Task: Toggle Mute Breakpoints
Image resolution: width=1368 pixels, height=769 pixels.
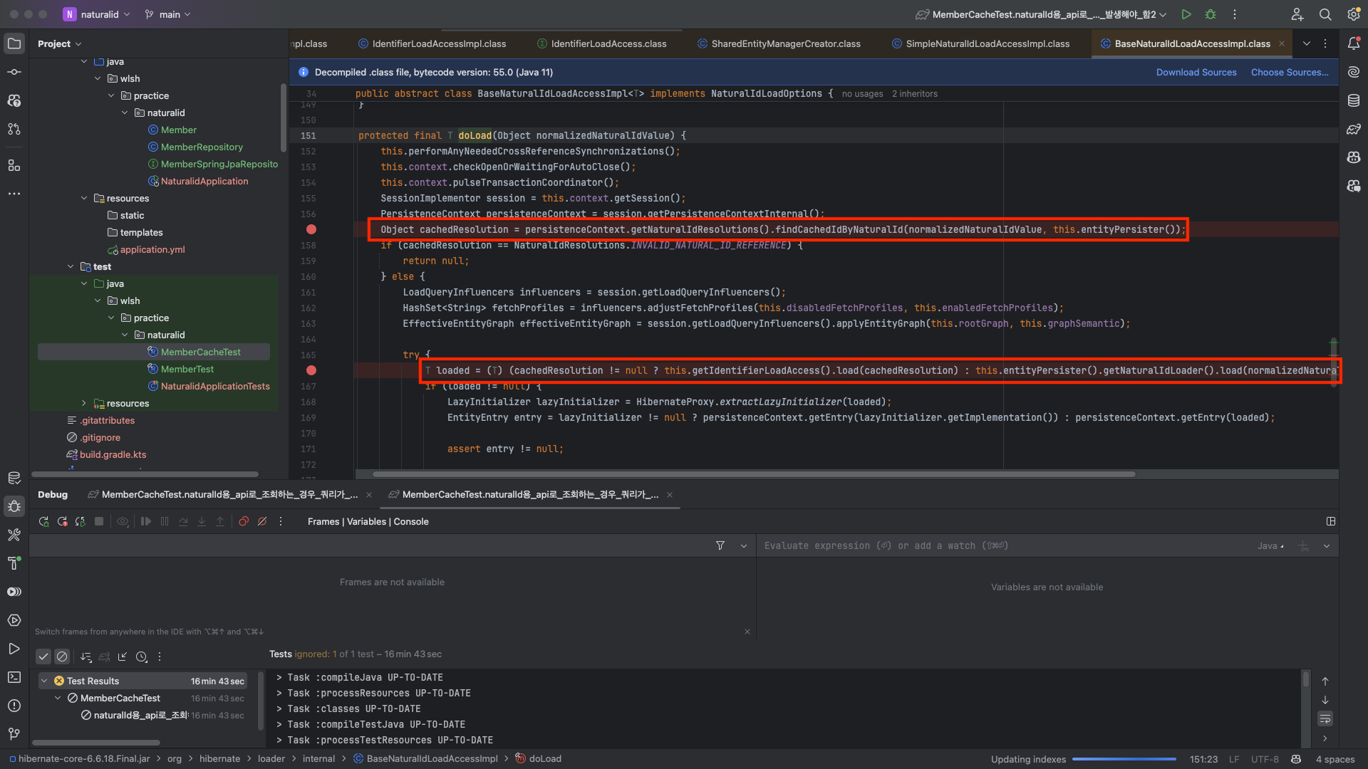Action: coord(262,521)
